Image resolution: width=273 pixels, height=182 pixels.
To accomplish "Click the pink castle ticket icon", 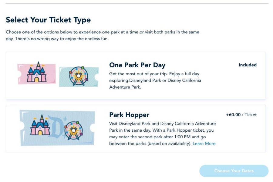I will point(36,73).
